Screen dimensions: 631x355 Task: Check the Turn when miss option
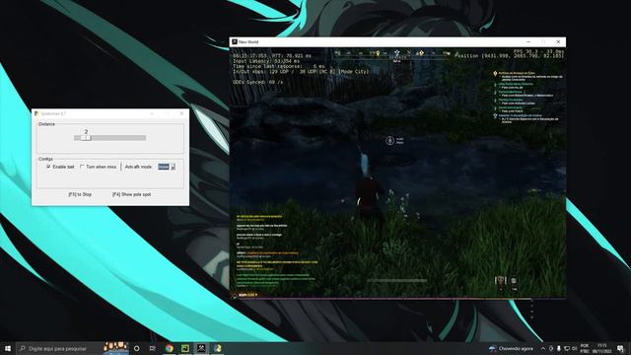[x=82, y=167]
